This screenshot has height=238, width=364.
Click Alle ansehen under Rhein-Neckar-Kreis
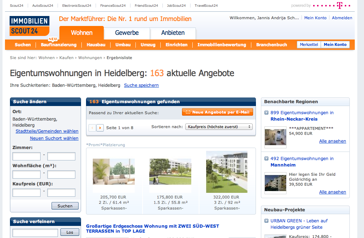tap(333, 141)
